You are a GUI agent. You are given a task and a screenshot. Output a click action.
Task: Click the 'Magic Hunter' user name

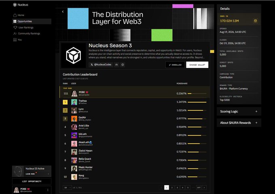[85, 167]
